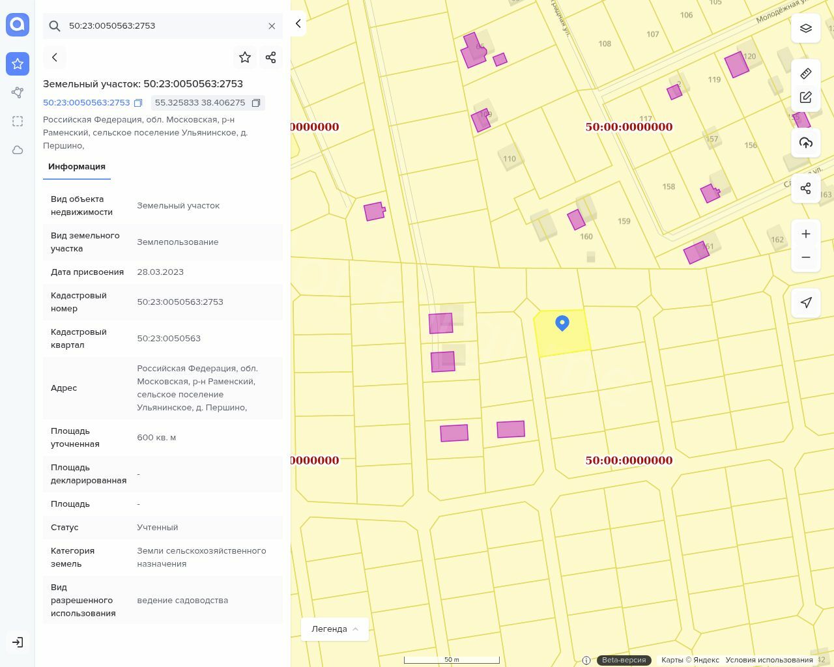
Task: Center the map on my location
Action: [805, 302]
